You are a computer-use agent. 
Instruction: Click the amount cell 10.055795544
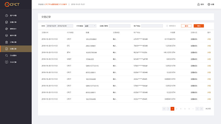click(x=91, y=53)
